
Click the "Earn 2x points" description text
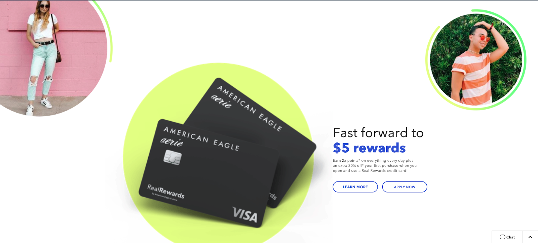pyautogui.click(x=375, y=166)
